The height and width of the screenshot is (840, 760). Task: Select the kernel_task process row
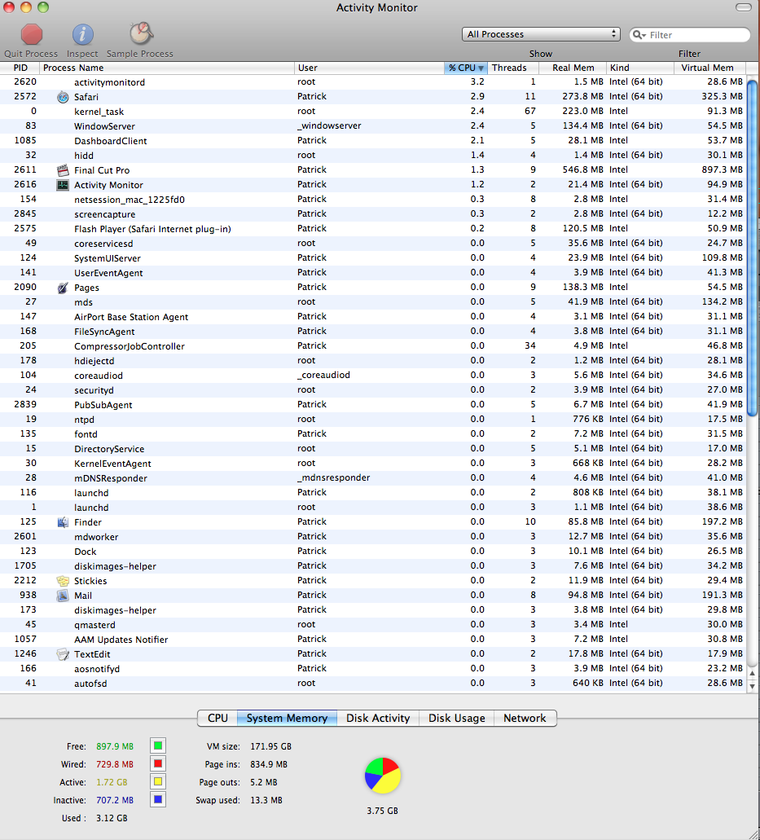[x=373, y=112]
